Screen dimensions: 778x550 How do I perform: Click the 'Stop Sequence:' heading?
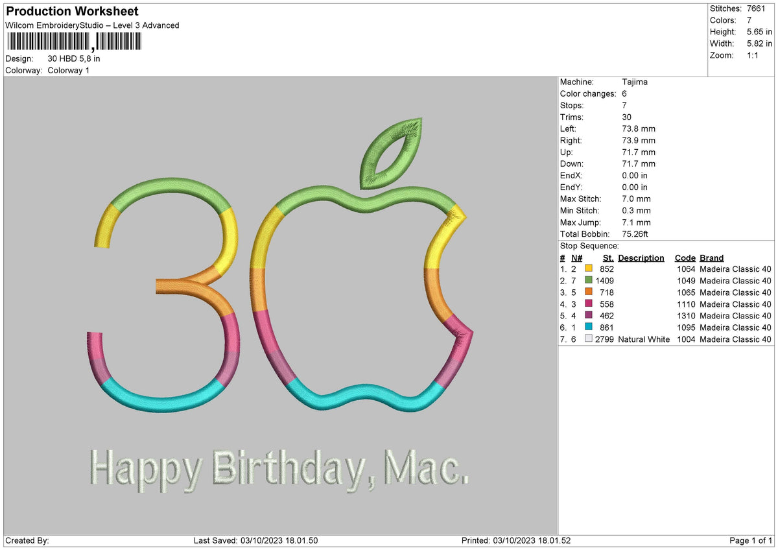pyautogui.click(x=589, y=246)
